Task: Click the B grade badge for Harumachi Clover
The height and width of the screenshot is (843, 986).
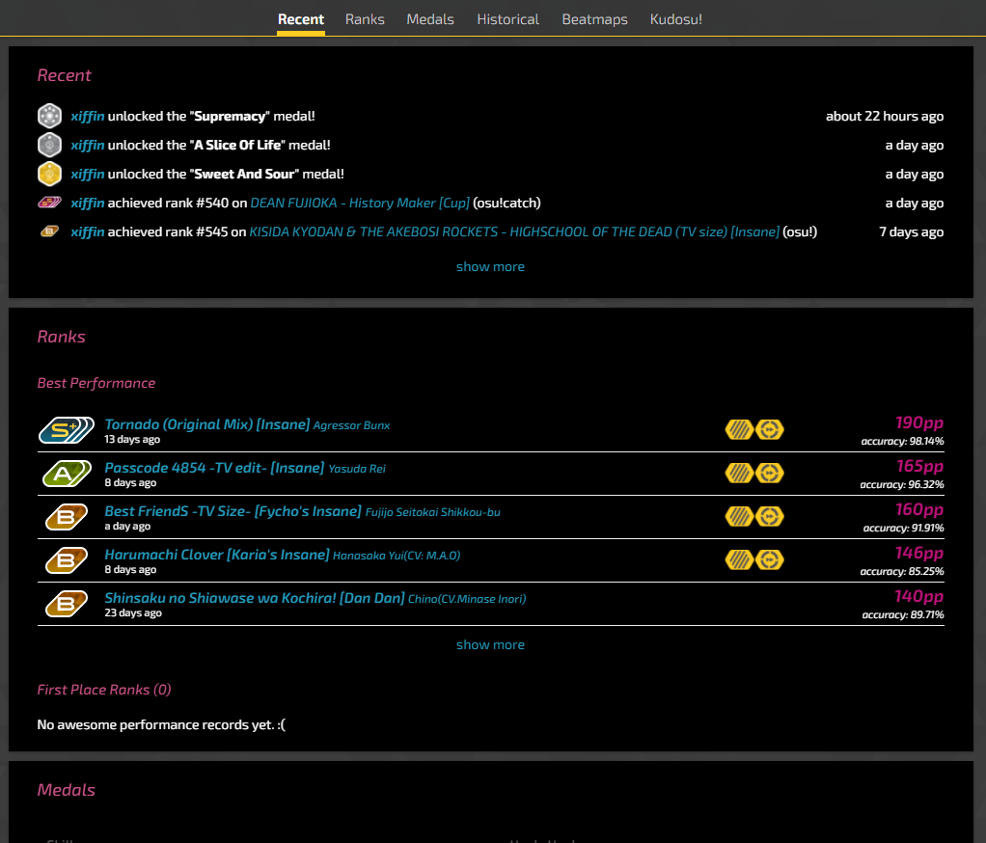Action: pyautogui.click(x=66, y=560)
